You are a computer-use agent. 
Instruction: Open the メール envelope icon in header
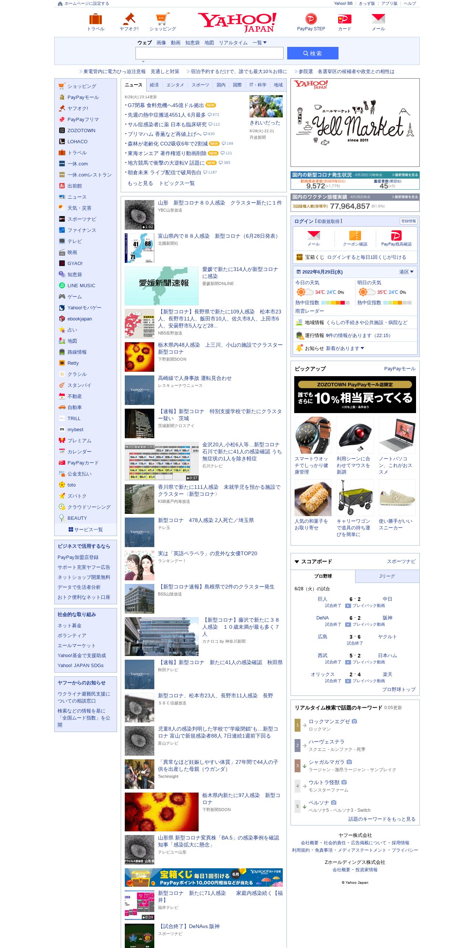pyautogui.click(x=378, y=19)
